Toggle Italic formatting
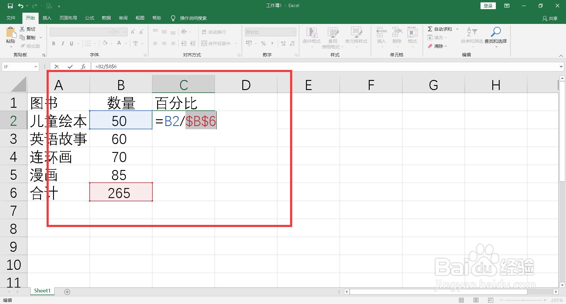 click(62, 43)
